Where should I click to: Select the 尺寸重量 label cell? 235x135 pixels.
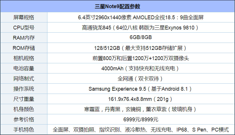(x=24, y=99)
